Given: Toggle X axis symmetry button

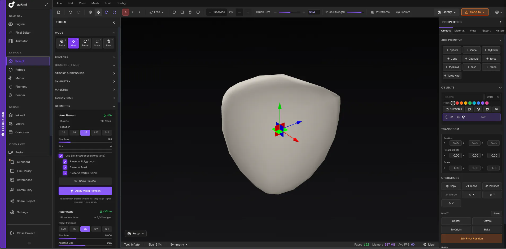Looking at the screenshot, I should 126,12.
